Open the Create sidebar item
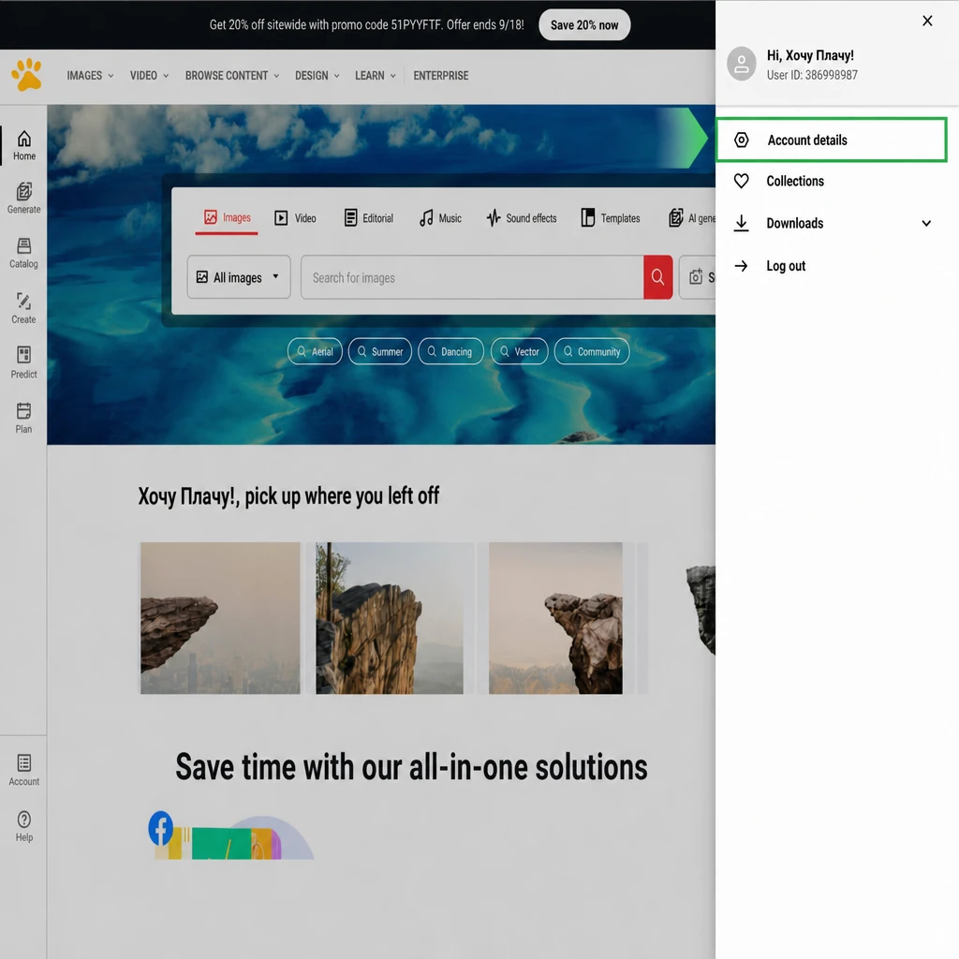Screen dimensions: 959x959 23,307
